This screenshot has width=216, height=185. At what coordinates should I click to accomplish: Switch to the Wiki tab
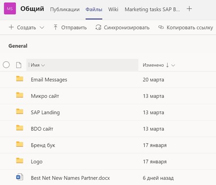pos(113,9)
